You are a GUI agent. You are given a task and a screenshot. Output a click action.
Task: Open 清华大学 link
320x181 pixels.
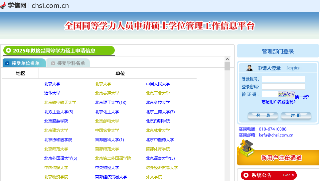(x=52, y=93)
